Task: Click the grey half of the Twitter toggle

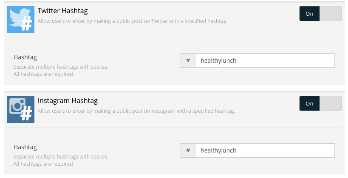Action: (330, 14)
